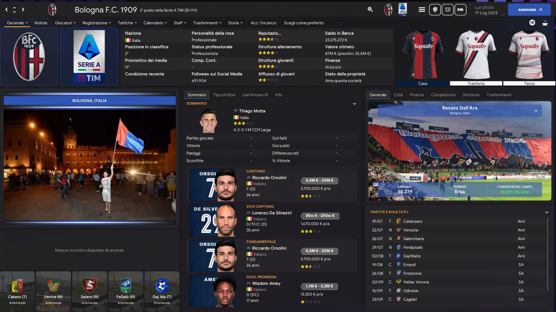The image size is (556, 312).
Task: Toggle the ID indicator icon
Action: [x=532, y=23]
